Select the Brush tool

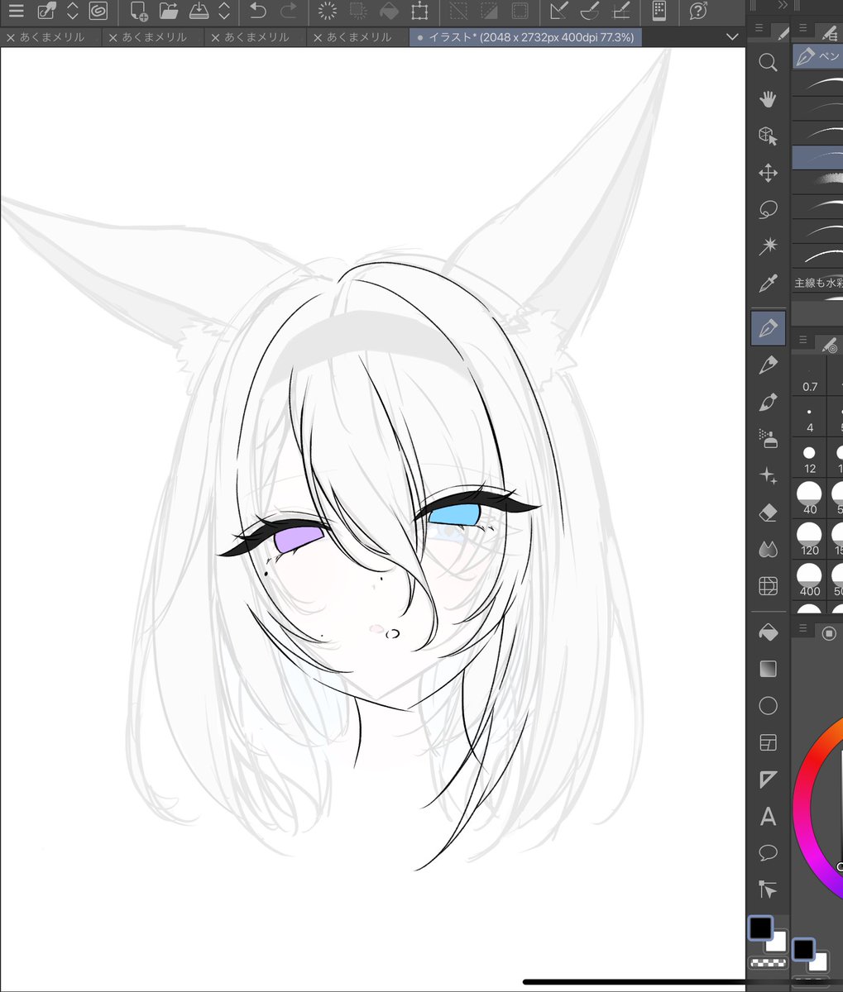[x=768, y=402]
